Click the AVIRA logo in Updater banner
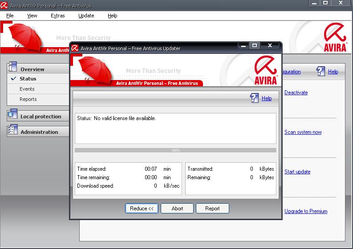The height and width of the screenshot is (249, 353). tap(266, 70)
